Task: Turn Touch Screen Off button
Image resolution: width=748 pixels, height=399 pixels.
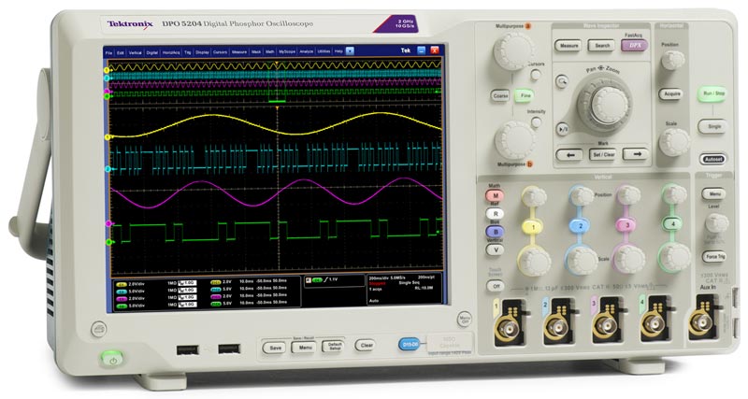Action: [x=496, y=285]
